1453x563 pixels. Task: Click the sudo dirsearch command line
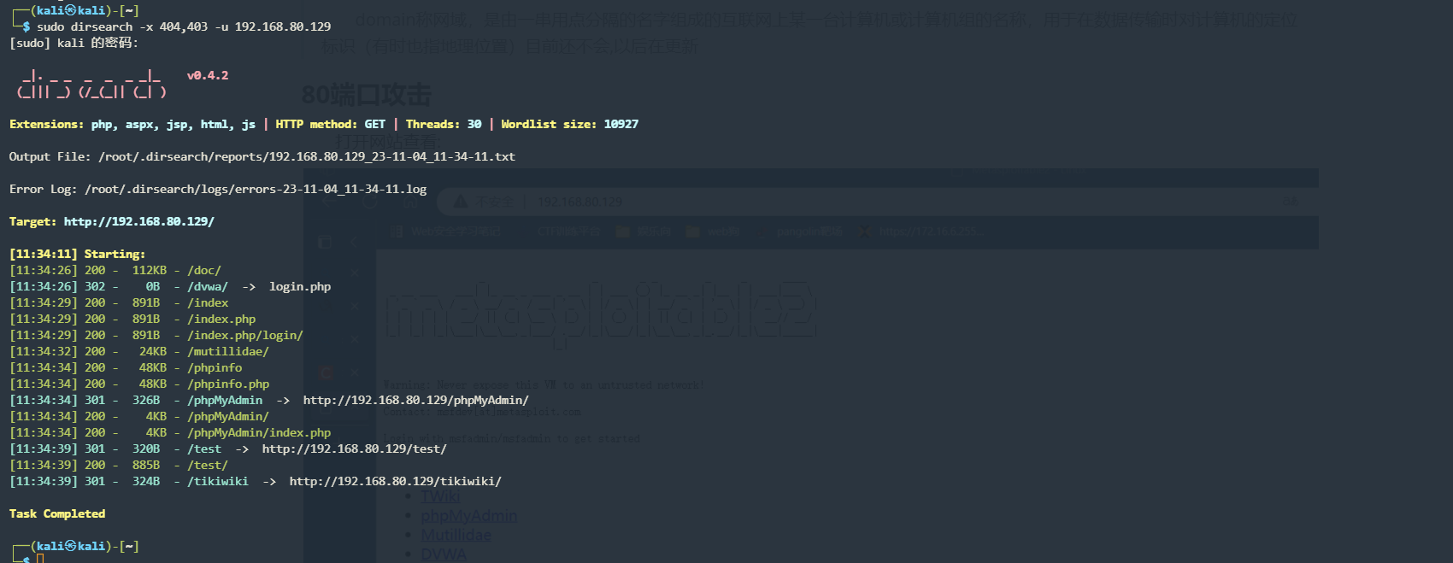pos(184,26)
